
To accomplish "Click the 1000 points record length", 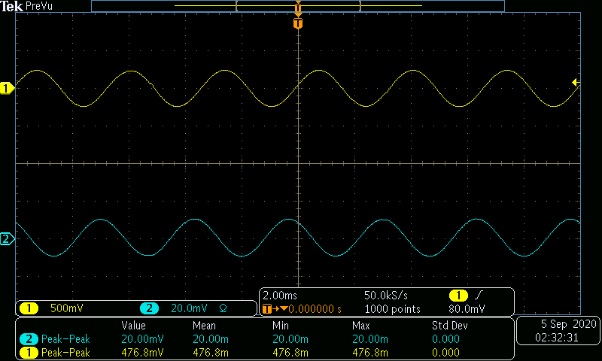I will tap(392, 309).
